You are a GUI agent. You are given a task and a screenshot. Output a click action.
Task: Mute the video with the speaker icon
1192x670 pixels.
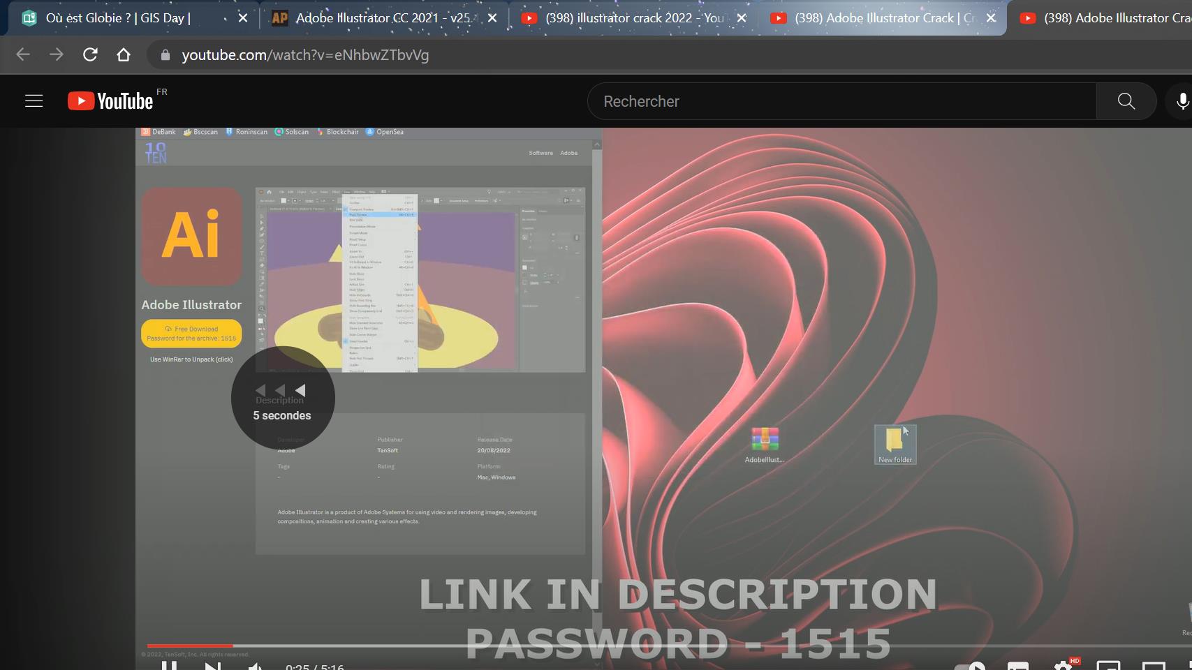click(256, 667)
